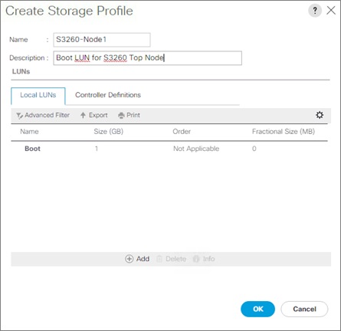
Task: Click the Export arrow icon
Action: tap(83, 115)
